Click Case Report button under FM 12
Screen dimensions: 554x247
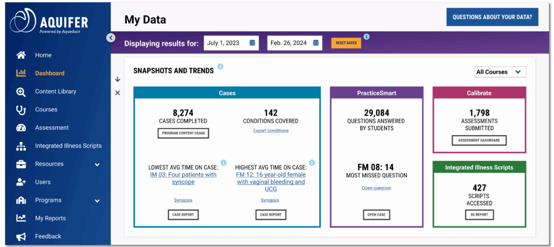[271, 215]
